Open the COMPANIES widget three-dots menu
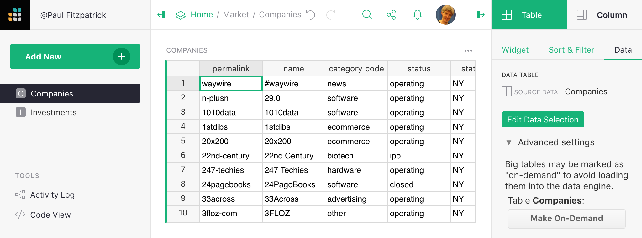642x238 pixels. [468, 51]
